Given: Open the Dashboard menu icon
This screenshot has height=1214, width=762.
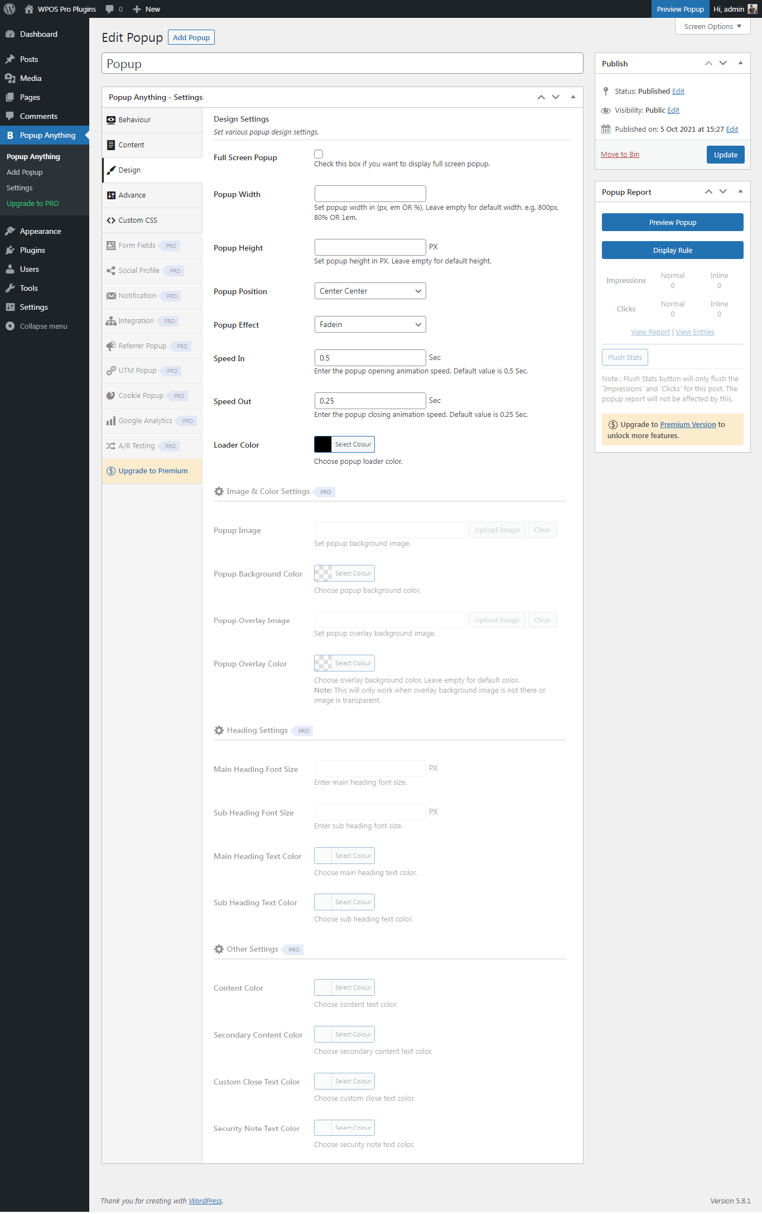Looking at the screenshot, I should click(x=10, y=34).
